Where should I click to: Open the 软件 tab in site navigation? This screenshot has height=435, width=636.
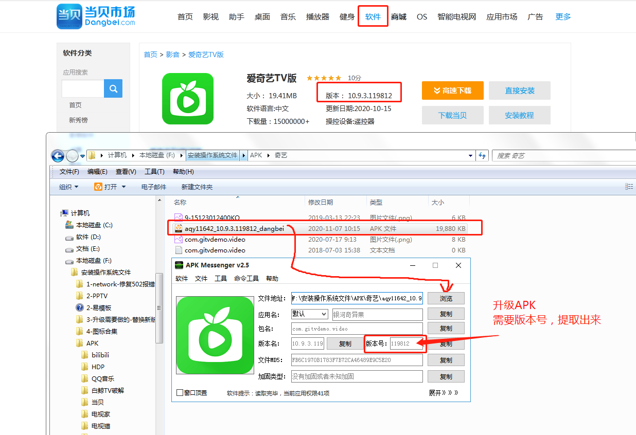click(373, 17)
